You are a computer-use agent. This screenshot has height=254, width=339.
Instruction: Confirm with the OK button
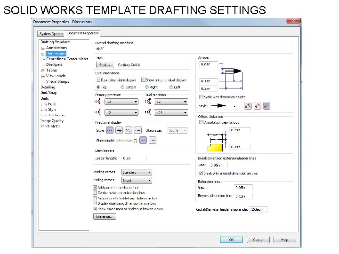[231, 240]
